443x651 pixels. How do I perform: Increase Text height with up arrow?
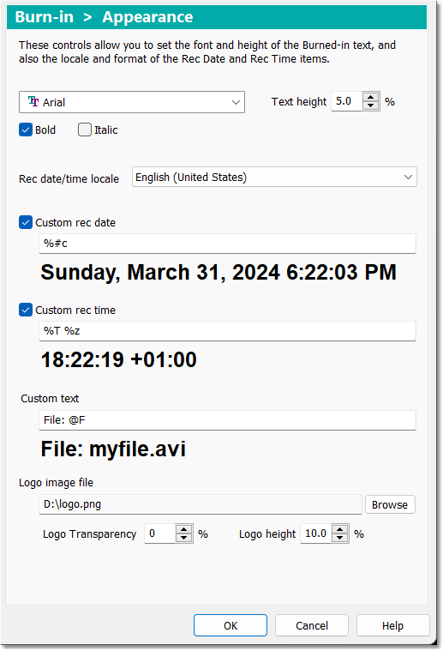370,97
